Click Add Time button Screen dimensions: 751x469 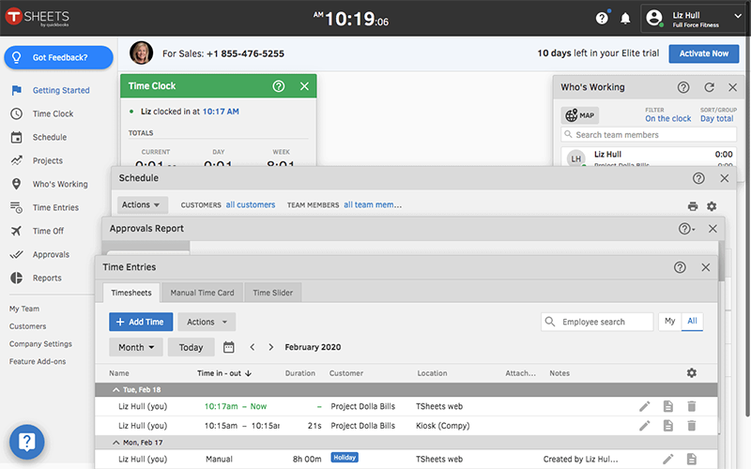tap(141, 322)
